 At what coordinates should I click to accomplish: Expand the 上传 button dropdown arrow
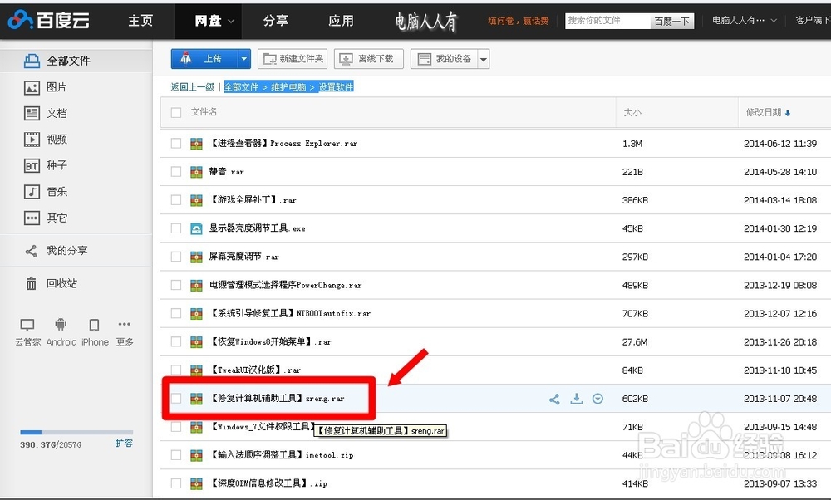tap(243, 58)
